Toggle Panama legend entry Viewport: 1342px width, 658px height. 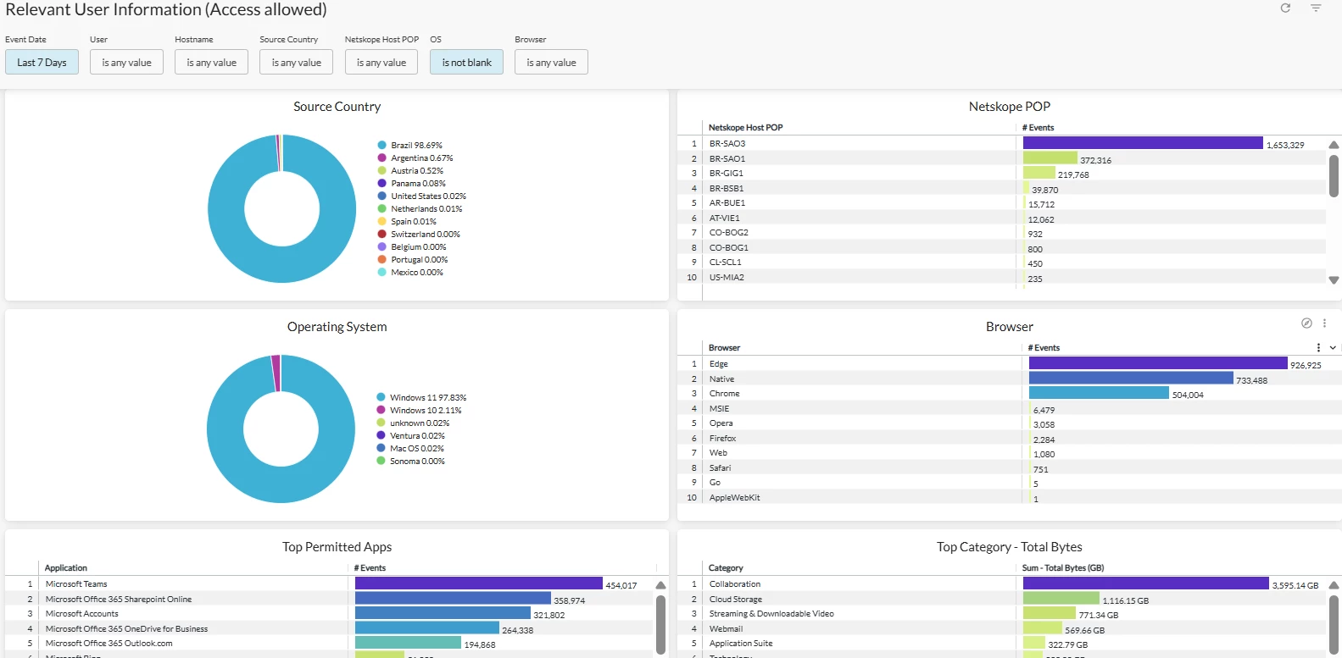click(412, 183)
